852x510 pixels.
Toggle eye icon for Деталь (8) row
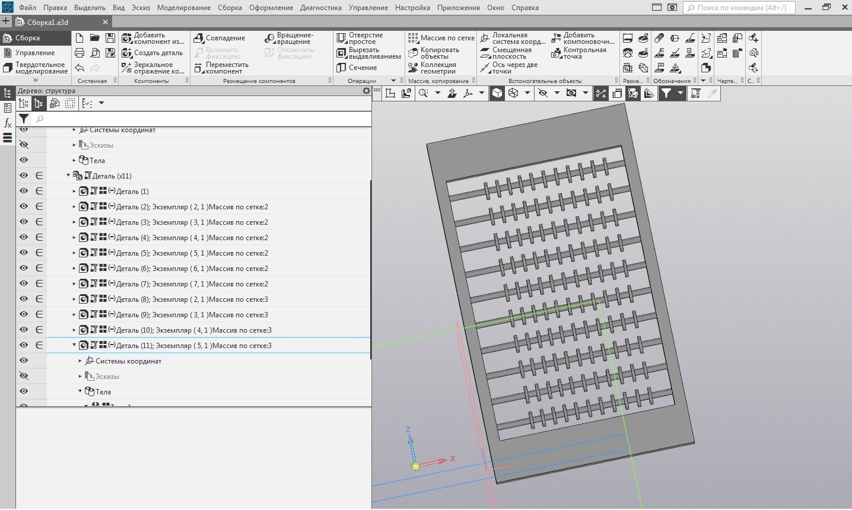[x=24, y=299]
